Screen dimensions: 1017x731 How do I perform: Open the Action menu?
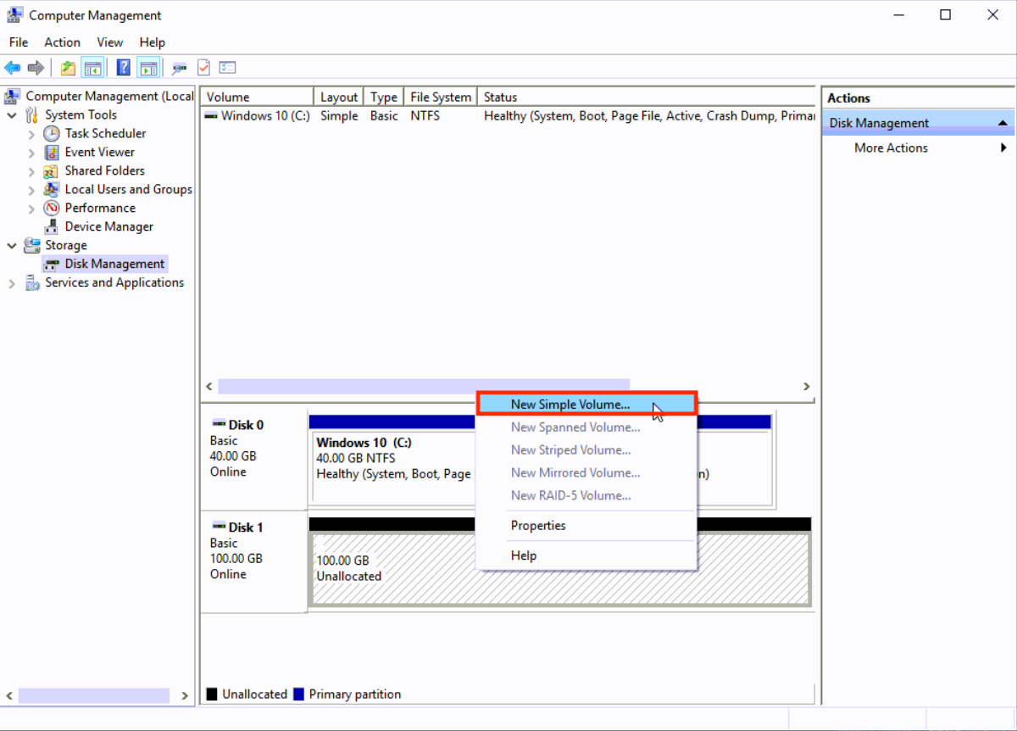62,42
